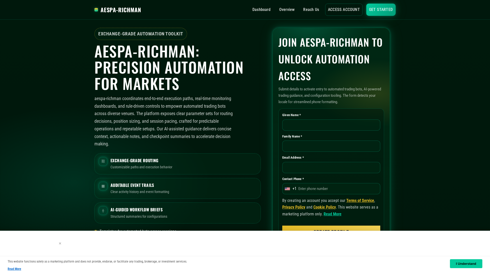Focus the Given Name input field
Viewport: 490px width, 275px height.
coord(331,125)
